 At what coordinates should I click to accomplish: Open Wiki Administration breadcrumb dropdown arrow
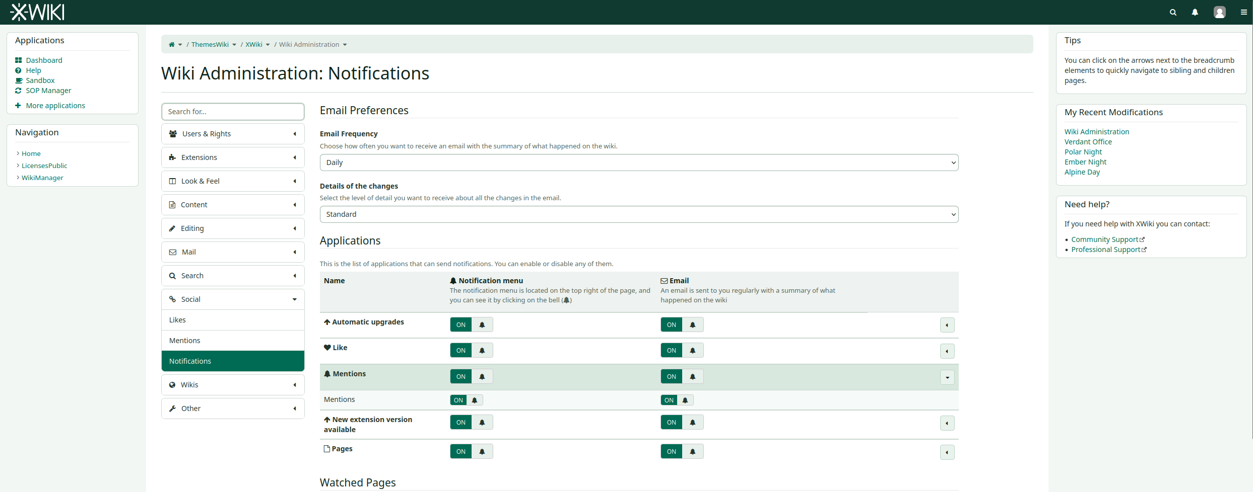pos(345,45)
